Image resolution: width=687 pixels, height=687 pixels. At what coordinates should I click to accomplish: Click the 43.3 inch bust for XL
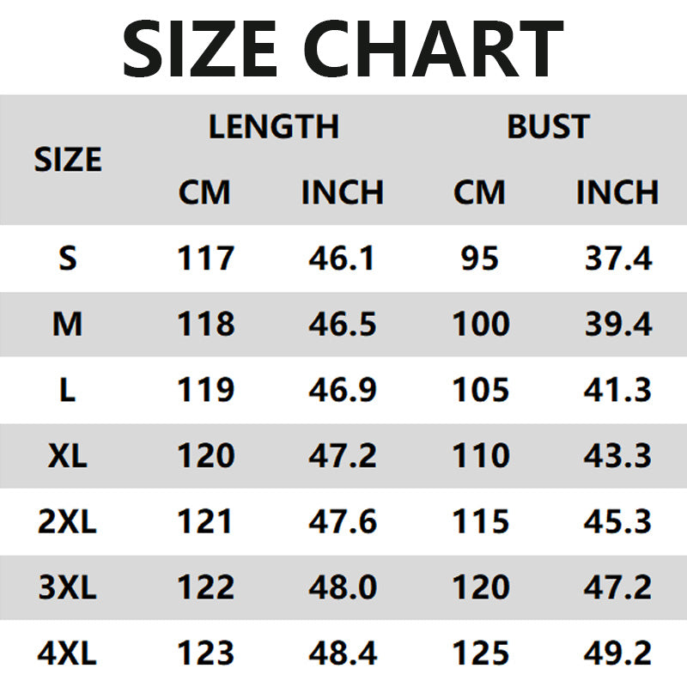[617, 456]
